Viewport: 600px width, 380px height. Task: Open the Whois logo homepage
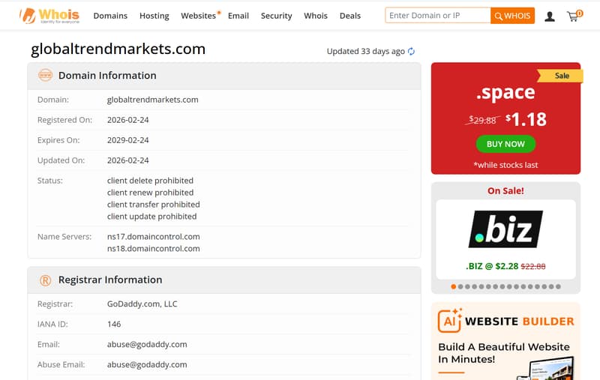(49, 16)
